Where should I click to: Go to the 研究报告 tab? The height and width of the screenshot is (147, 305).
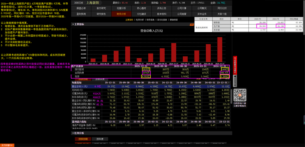pos(101,14)
